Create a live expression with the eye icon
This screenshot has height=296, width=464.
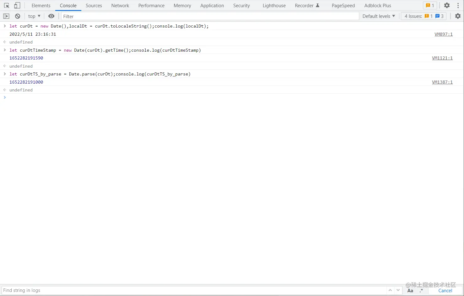51,16
